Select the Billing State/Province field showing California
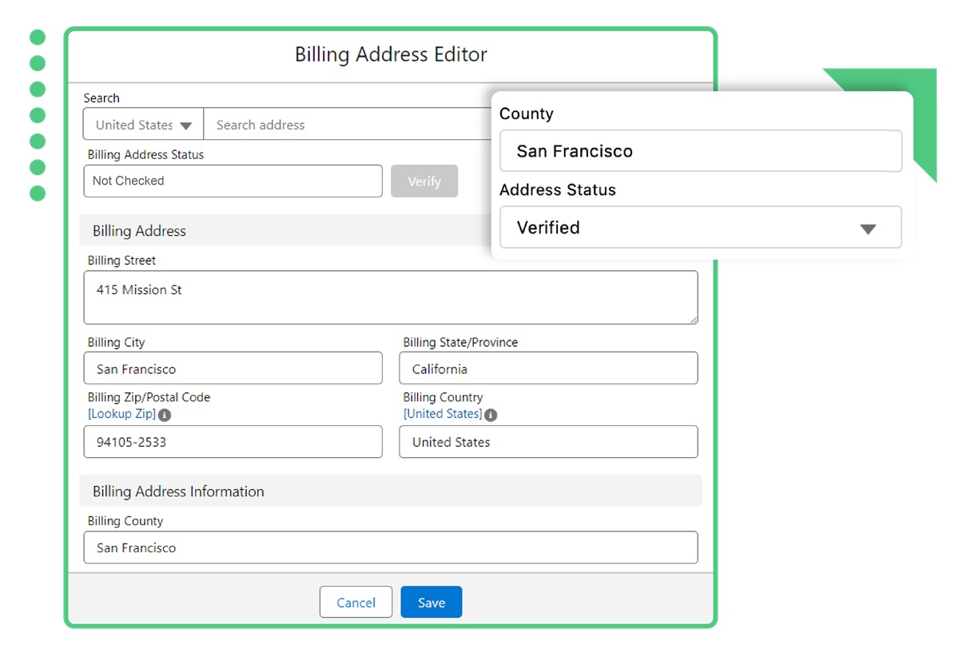The image size is (959, 653). (548, 368)
